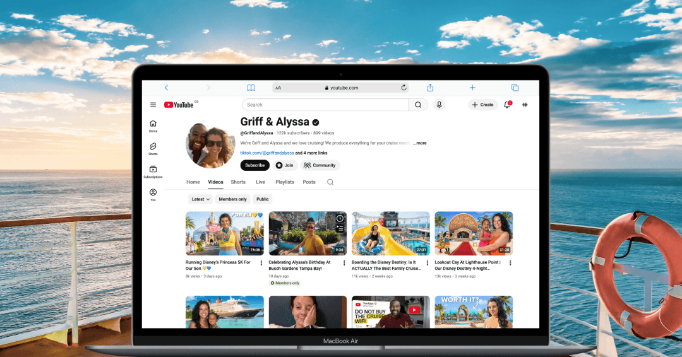Image resolution: width=682 pixels, height=357 pixels.
Task: Open options menu for Princess 5K video
Action: pyautogui.click(x=261, y=262)
